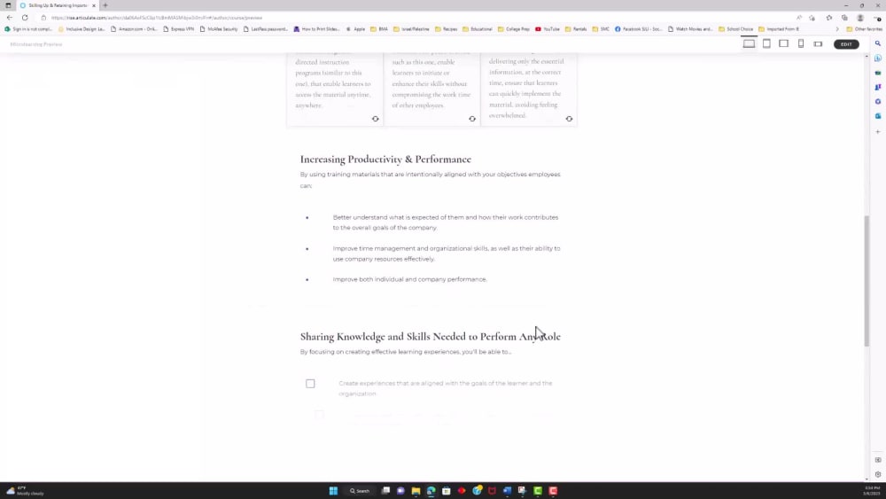886x499 pixels.
Task: Open the 'Watch Movies and' bookmark
Action: pos(690,29)
